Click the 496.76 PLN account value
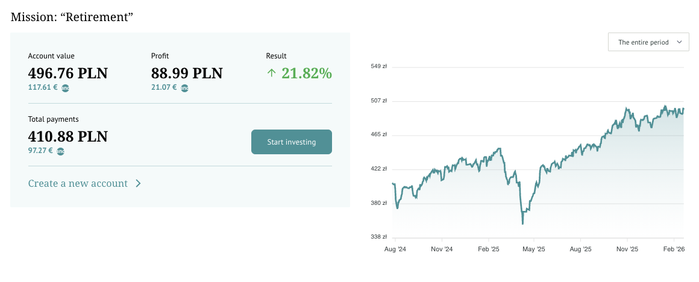Image resolution: width=699 pixels, height=282 pixels. [68, 74]
